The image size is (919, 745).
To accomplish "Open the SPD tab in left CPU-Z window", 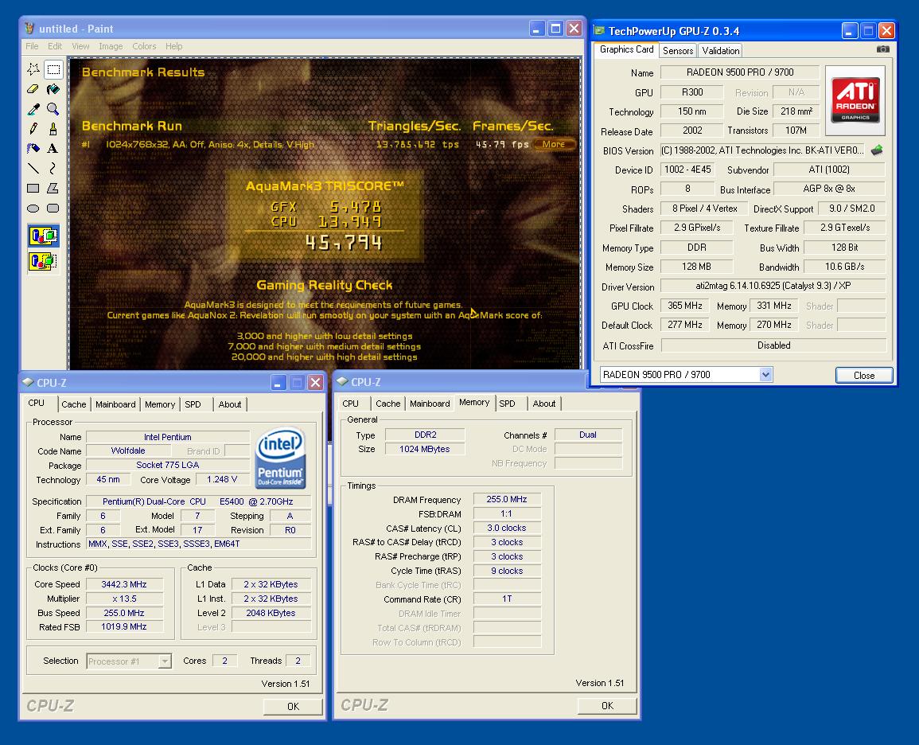I will pyautogui.click(x=193, y=404).
